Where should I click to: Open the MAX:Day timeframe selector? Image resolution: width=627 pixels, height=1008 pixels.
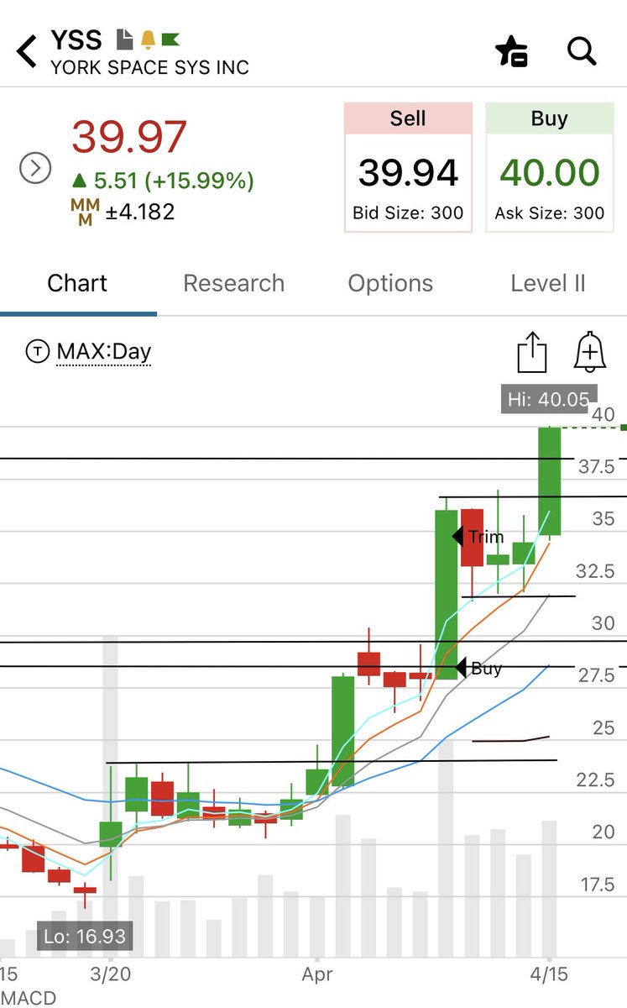104,351
